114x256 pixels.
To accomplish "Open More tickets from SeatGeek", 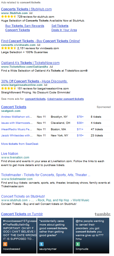I will click(20, 144).
